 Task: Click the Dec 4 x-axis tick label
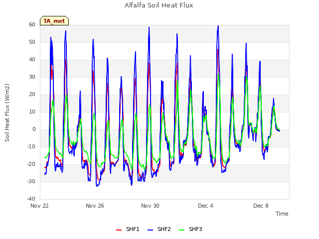(x=205, y=206)
